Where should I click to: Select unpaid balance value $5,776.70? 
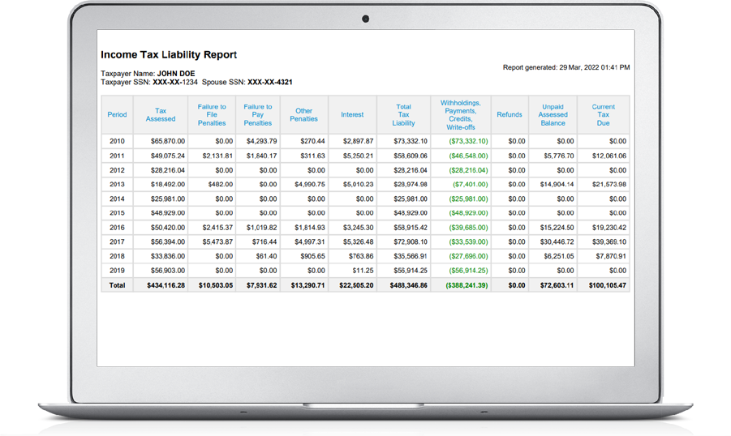pos(558,156)
